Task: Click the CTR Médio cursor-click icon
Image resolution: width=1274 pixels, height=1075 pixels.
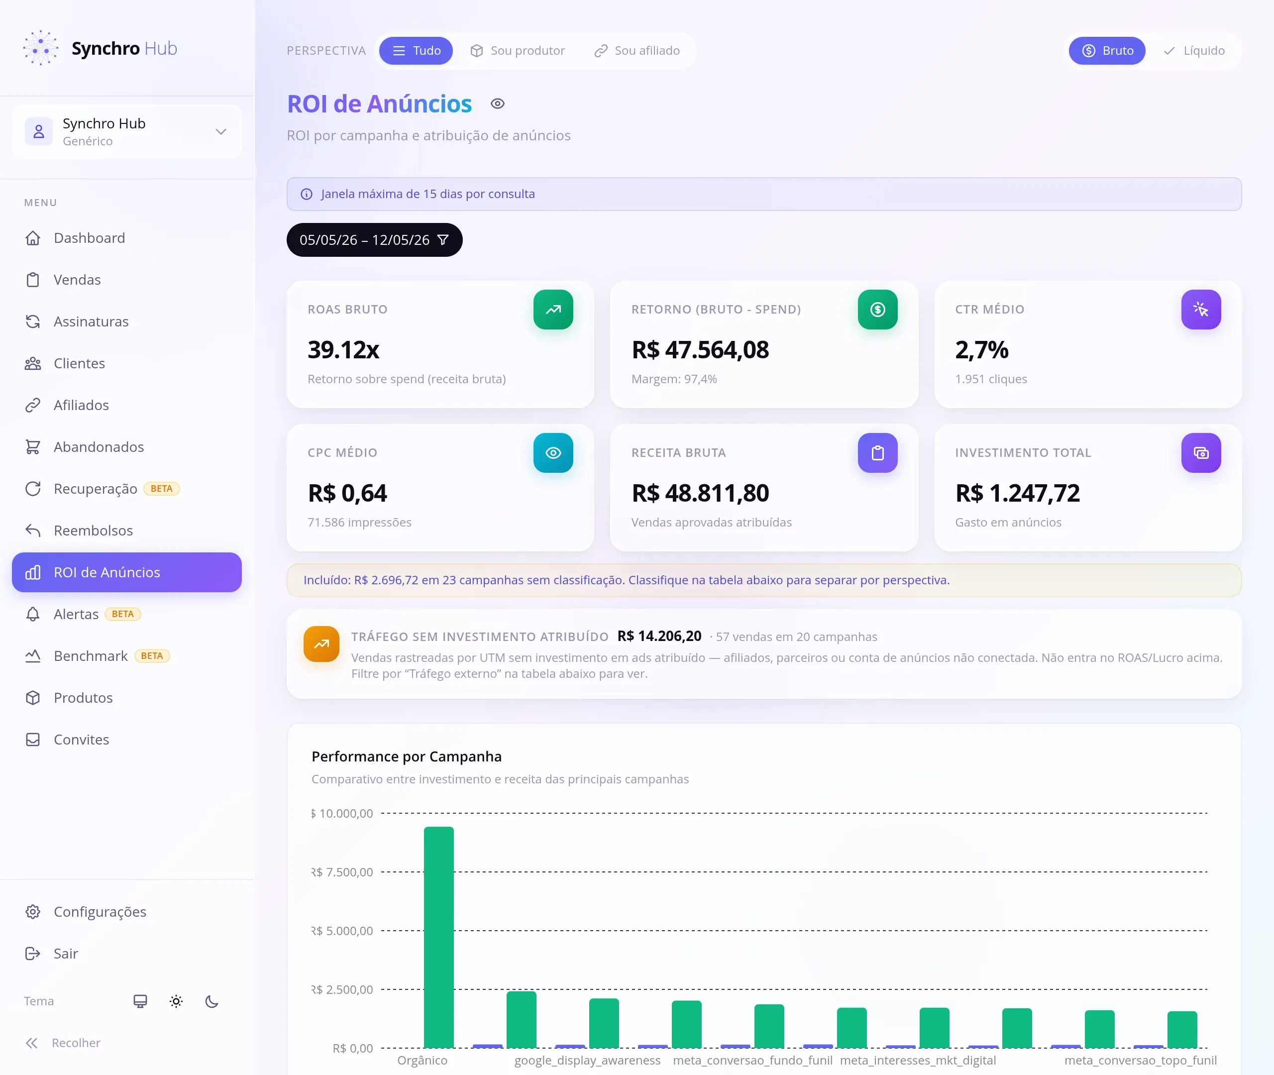Action: (x=1201, y=310)
